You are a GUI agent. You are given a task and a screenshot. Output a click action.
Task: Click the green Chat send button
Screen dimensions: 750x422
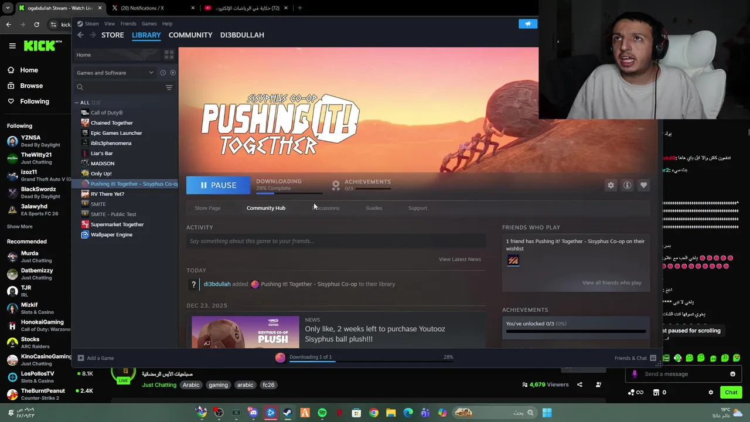[731, 393]
